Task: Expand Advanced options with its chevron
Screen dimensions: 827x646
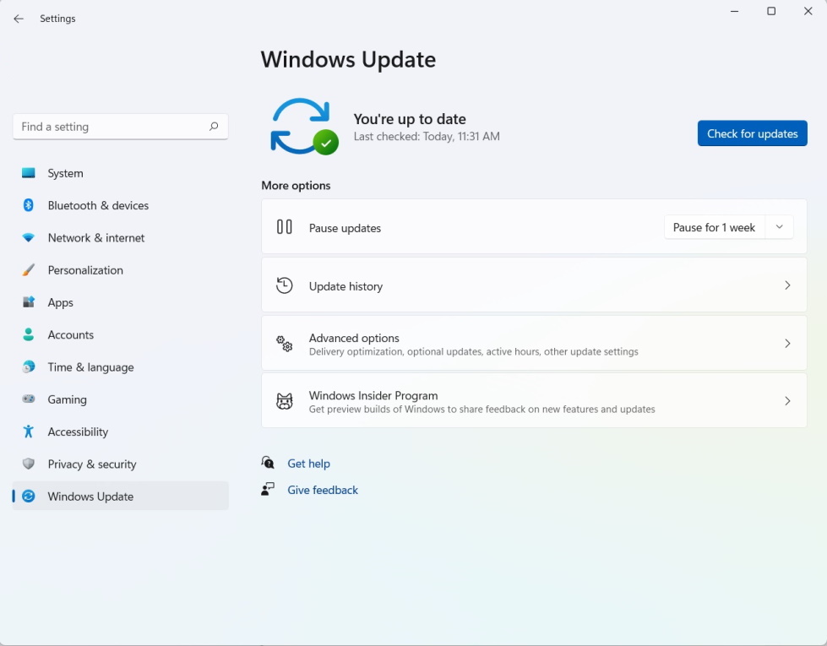Action: point(787,344)
